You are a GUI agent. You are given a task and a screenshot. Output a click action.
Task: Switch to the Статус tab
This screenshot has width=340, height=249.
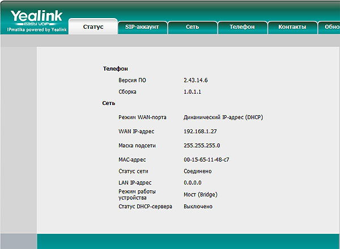pyautogui.click(x=93, y=27)
